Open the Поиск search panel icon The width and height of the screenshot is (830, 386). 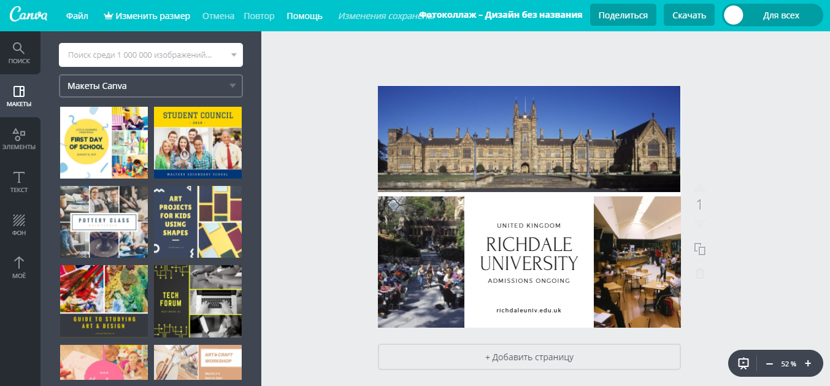pyautogui.click(x=19, y=53)
